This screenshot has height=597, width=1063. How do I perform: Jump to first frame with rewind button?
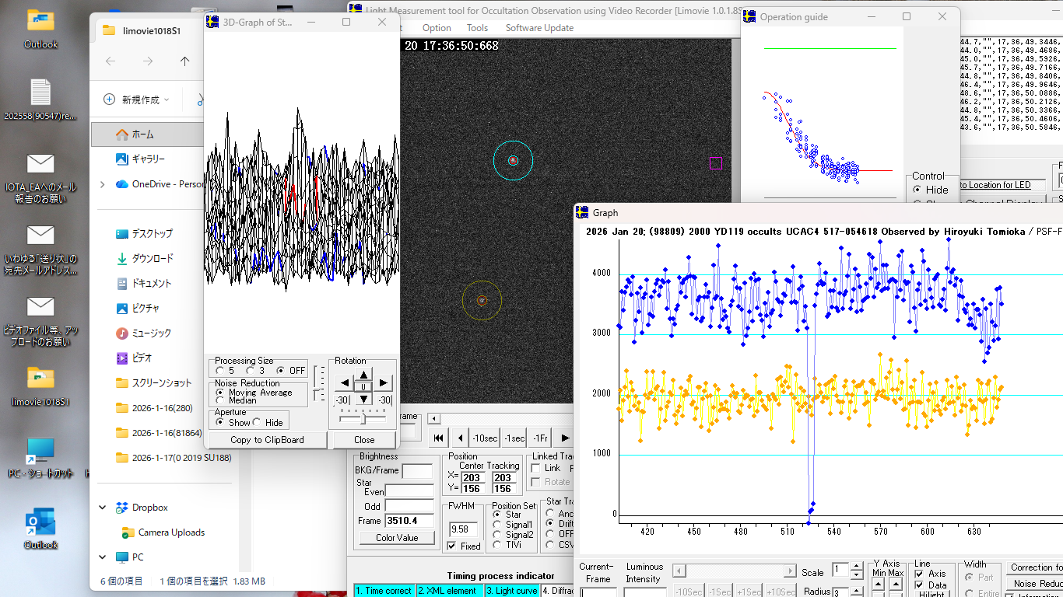click(x=439, y=438)
